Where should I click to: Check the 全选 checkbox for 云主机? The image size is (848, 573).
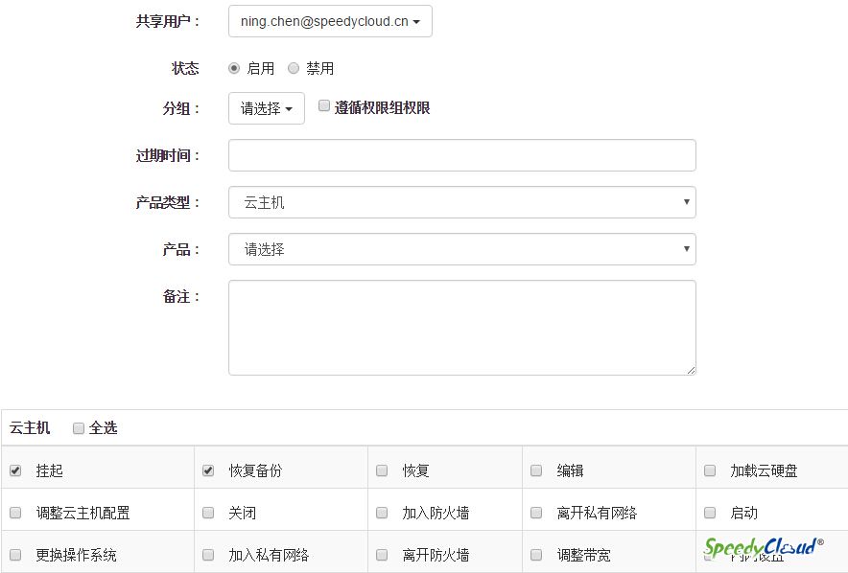(x=79, y=428)
